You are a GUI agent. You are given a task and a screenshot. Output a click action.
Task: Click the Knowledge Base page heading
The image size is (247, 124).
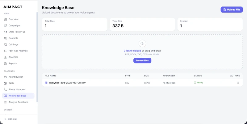[58, 8]
